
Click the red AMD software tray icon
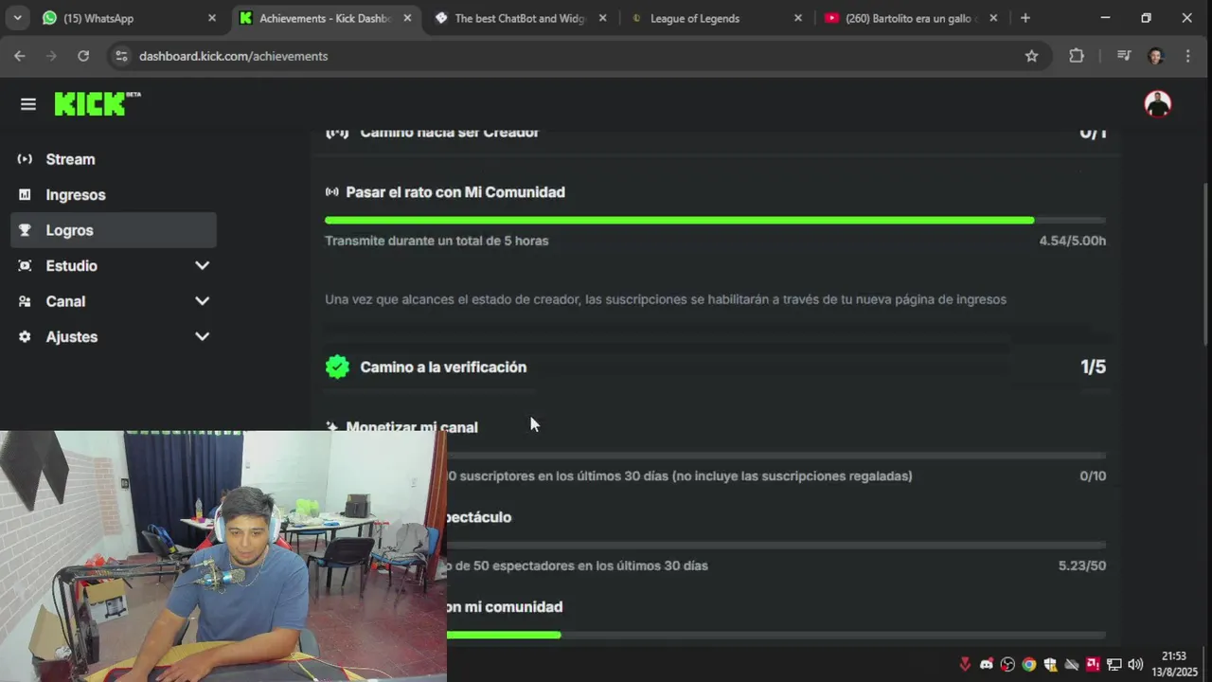pos(1093,664)
